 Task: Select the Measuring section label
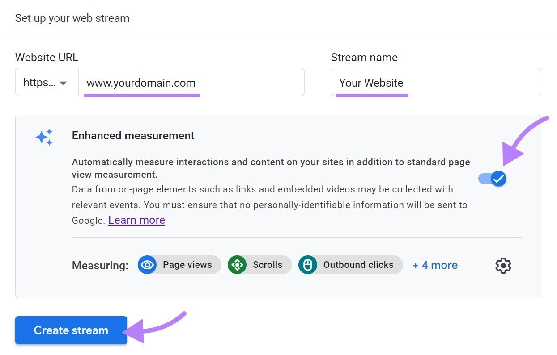pyautogui.click(x=100, y=265)
